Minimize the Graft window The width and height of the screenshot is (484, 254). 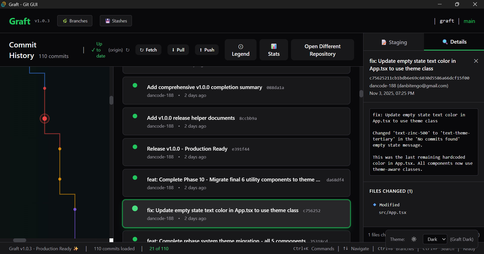click(x=440, y=4)
